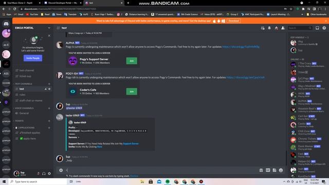This screenshot has height=185, width=329.
Task: Add channel to TEXT CHANNELS category
Action: 49,84
